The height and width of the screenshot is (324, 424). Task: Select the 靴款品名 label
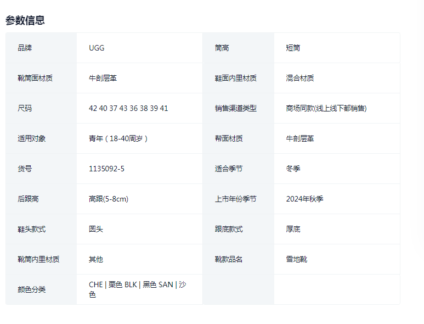click(229, 259)
